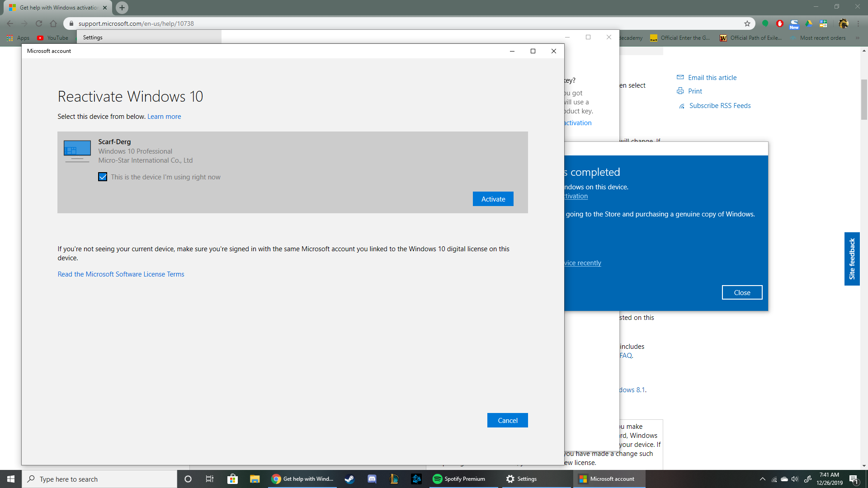This screenshot has height=488, width=868.
Task: Open File Explorer from taskbar
Action: click(255, 479)
